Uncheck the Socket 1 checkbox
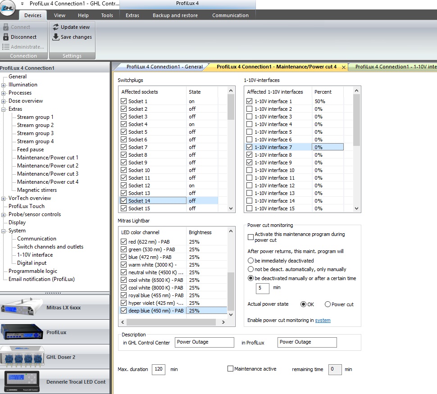Screen dimensions: 437x394 tap(124, 101)
